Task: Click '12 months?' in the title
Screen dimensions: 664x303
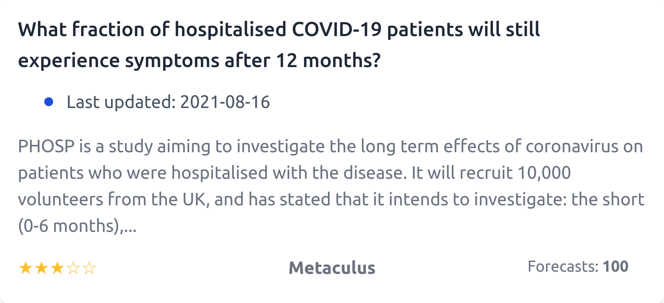Action: [328, 60]
